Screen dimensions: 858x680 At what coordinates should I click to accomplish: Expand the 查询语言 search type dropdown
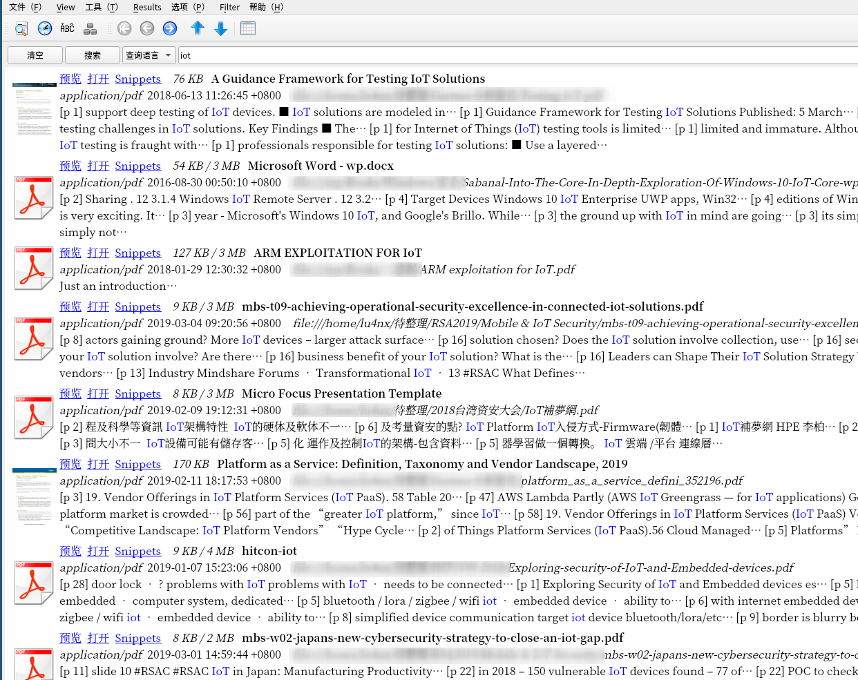(x=149, y=55)
